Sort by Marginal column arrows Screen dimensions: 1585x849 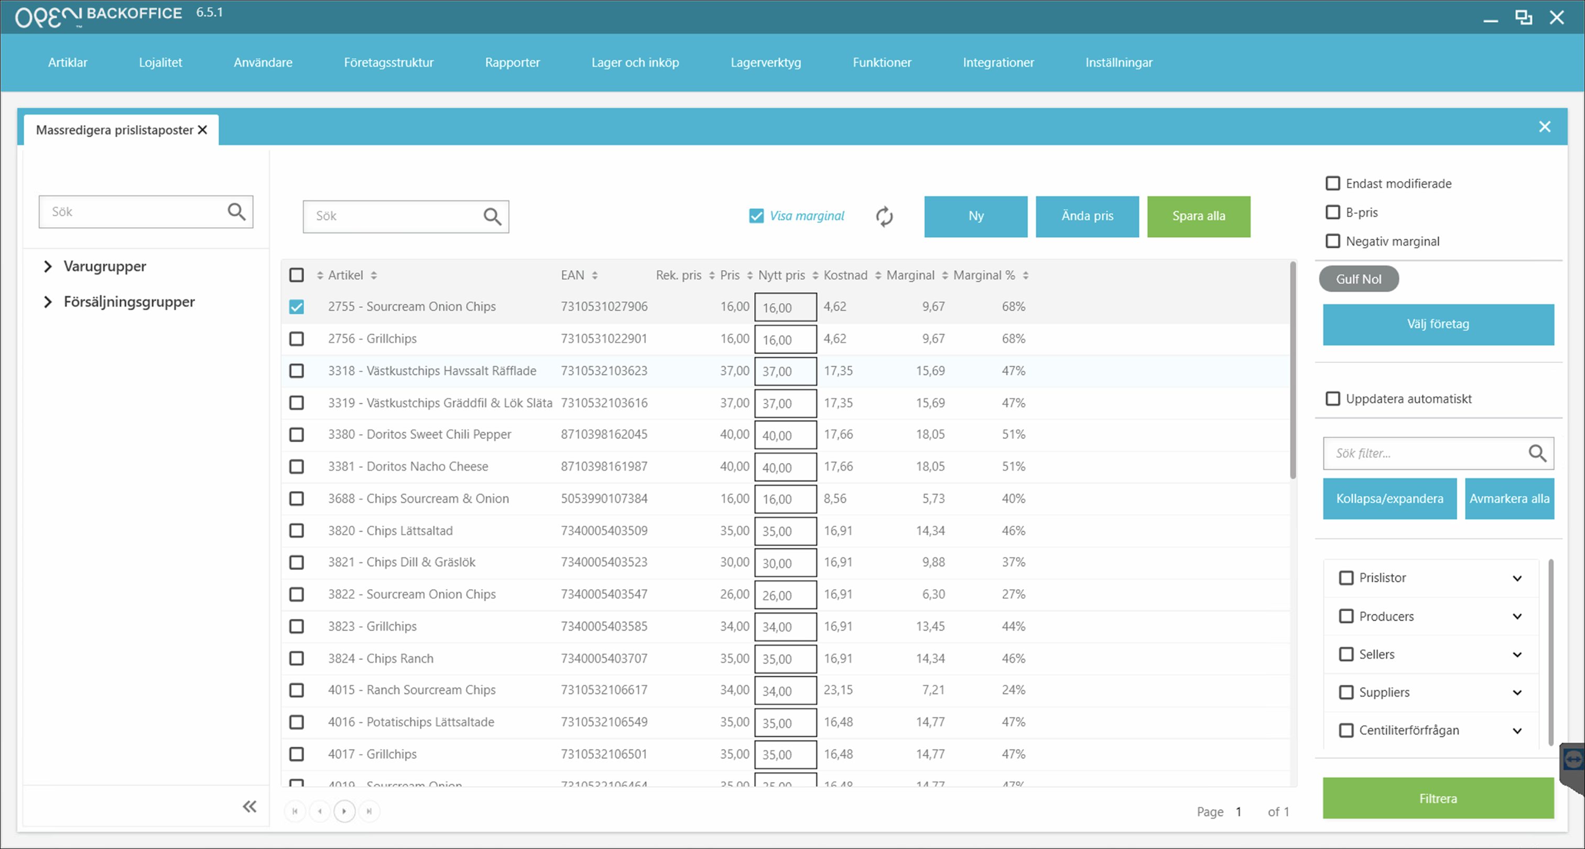[945, 275]
